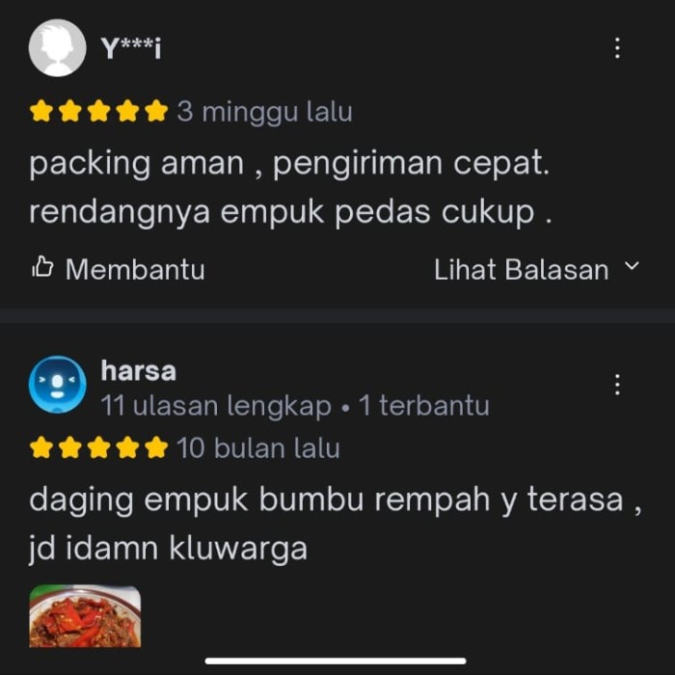Tap the first star of Y***i's rating
This screenshot has height=675, width=675.
(x=40, y=111)
